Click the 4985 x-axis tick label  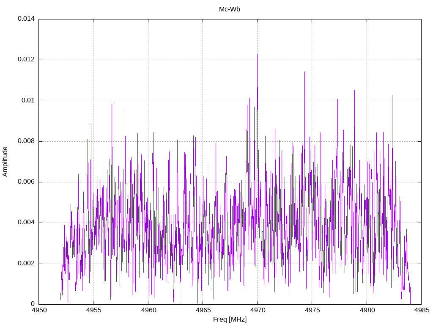422,310
